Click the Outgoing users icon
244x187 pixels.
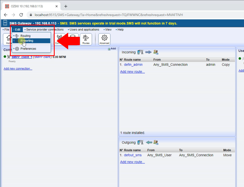[x=156, y=142]
